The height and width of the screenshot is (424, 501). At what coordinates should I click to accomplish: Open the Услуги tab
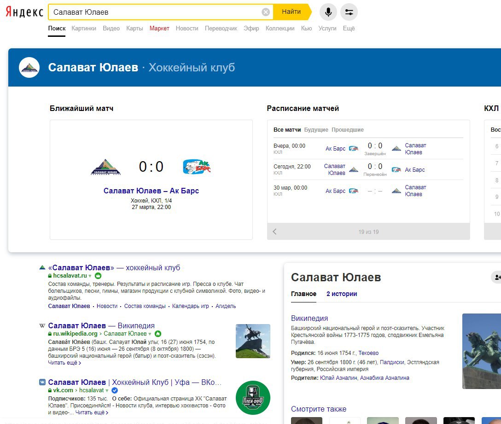[x=327, y=29]
